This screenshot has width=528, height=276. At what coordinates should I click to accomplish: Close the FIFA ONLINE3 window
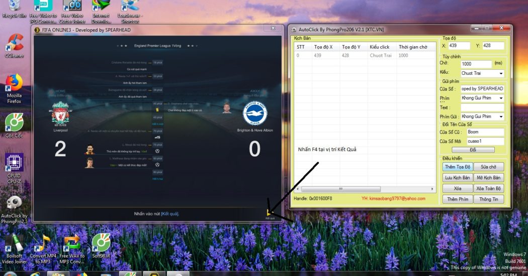273,28
